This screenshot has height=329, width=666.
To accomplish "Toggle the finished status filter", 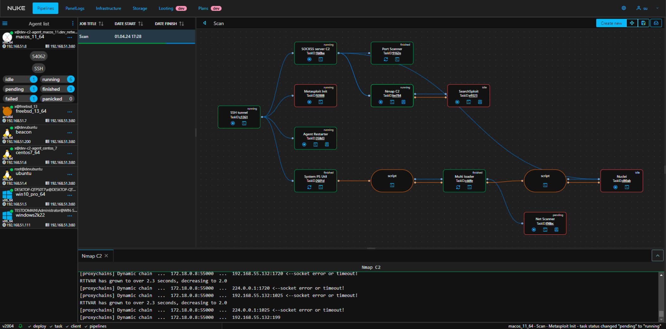I will [57, 89].
